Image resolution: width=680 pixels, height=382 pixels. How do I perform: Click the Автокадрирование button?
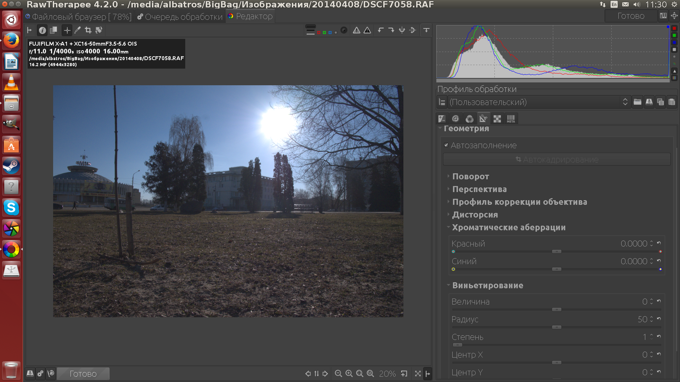557,160
